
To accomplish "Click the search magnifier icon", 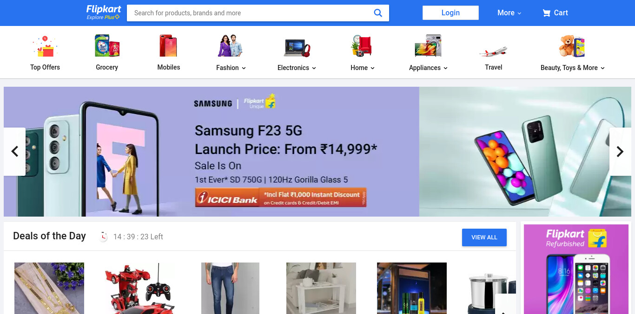I will (378, 13).
